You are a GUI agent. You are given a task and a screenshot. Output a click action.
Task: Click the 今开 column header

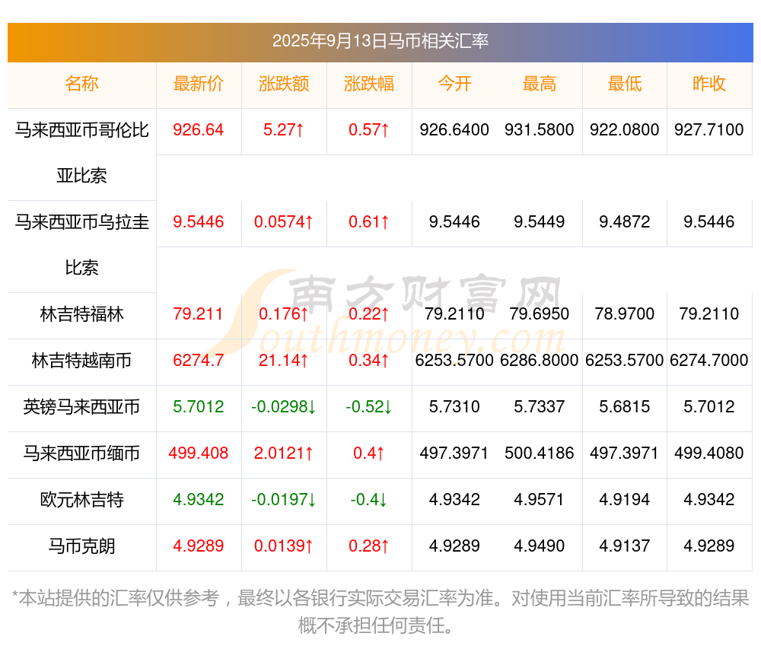point(454,84)
